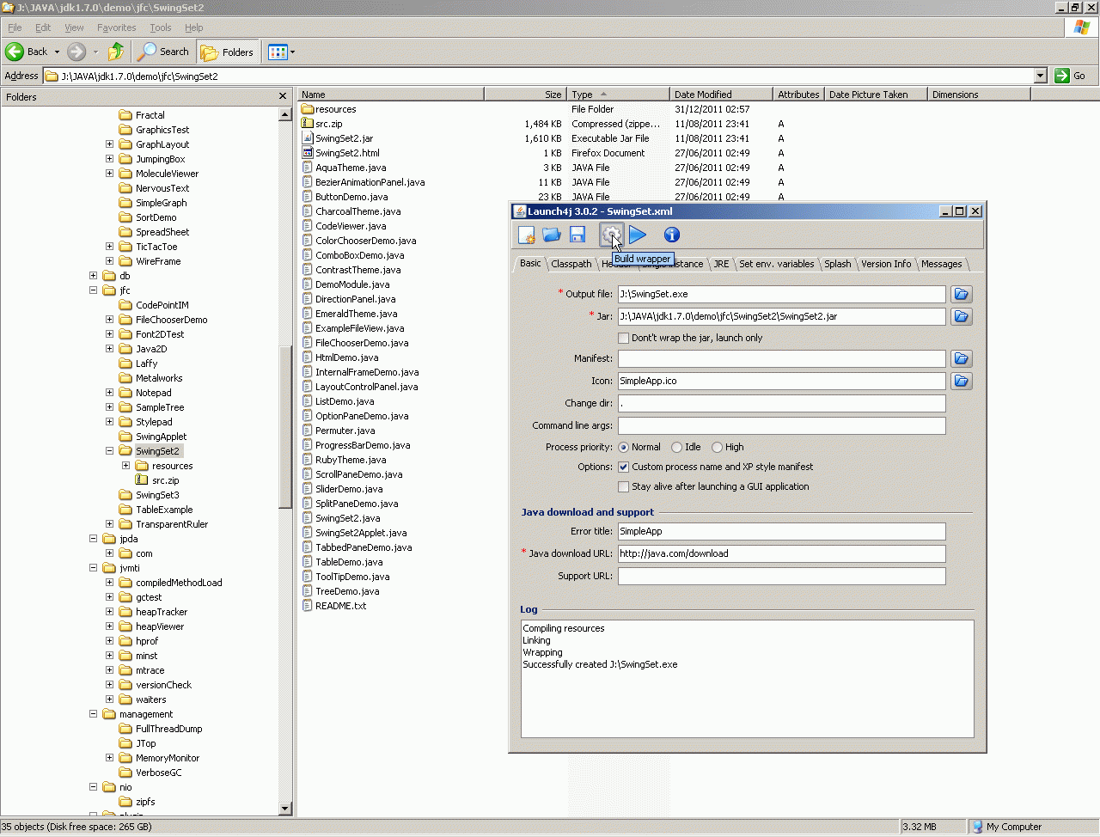Open the Favorites menu
The height and width of the screenshot is (837, 1100).
pos(117,27)
